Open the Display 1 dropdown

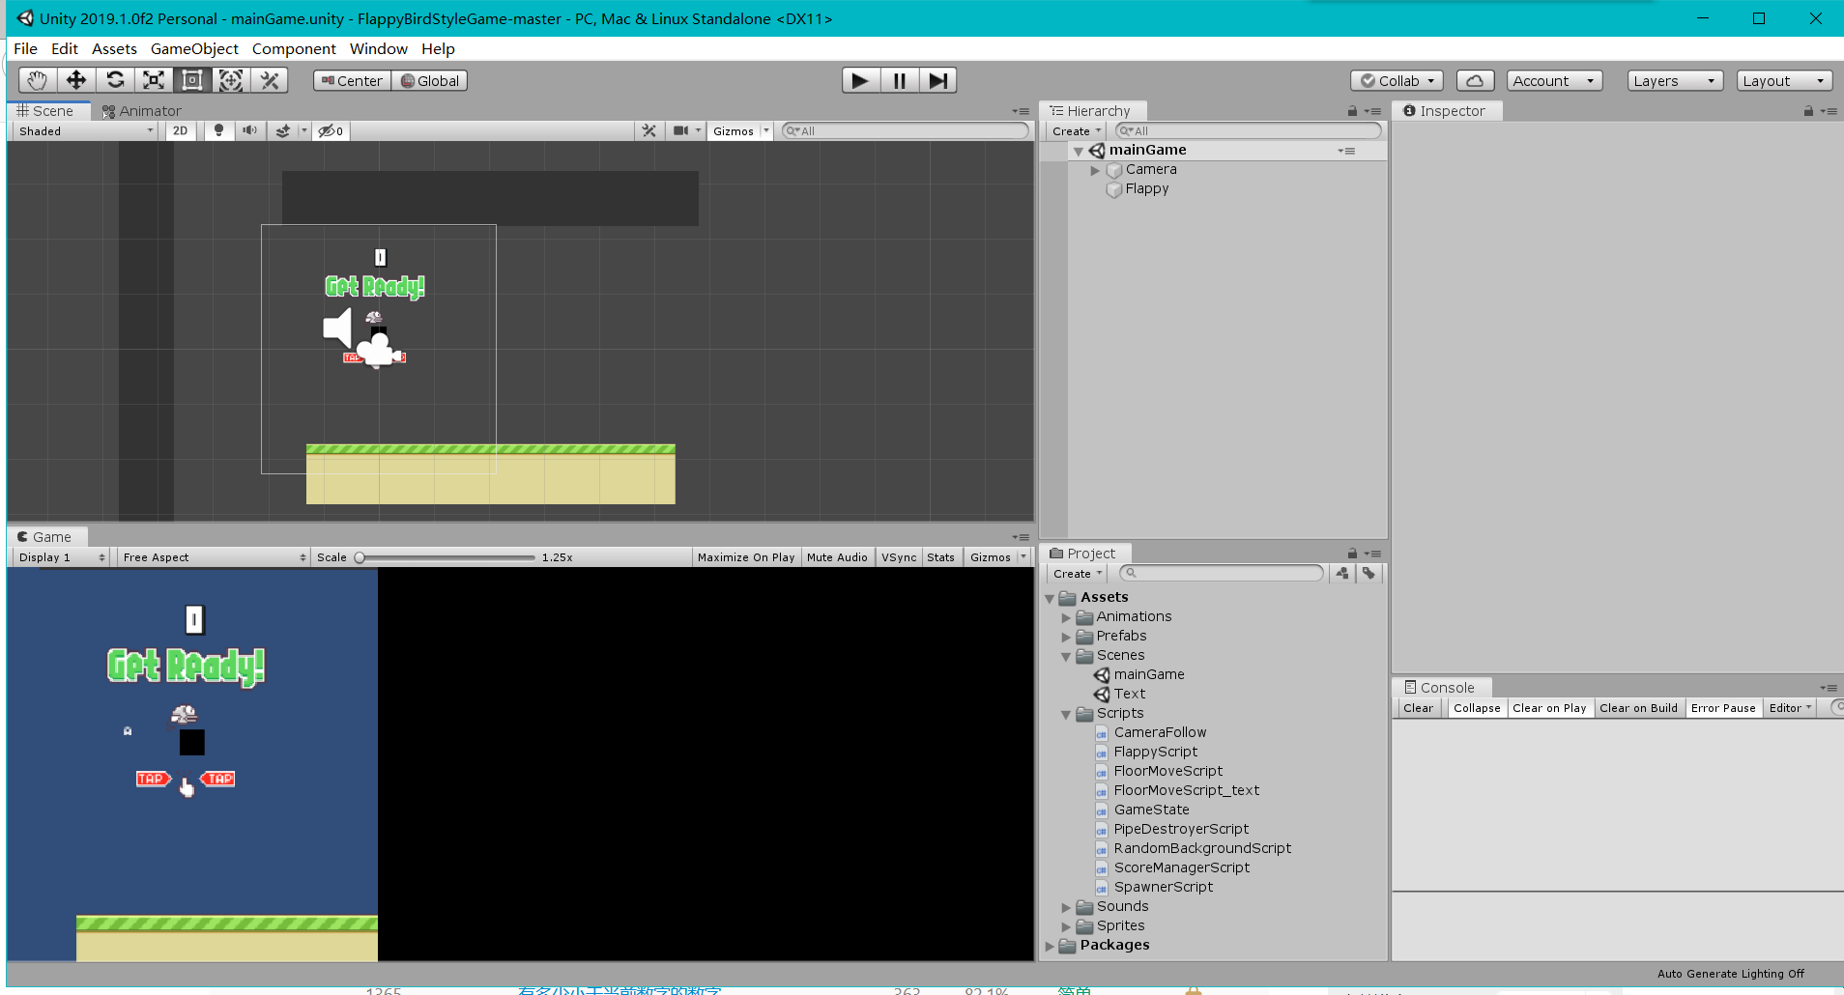61,557
